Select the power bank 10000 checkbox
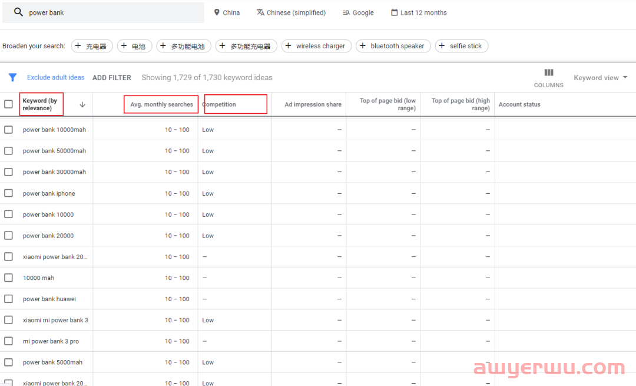The width and height of the screenshot is (636, 386). point(8,215)
